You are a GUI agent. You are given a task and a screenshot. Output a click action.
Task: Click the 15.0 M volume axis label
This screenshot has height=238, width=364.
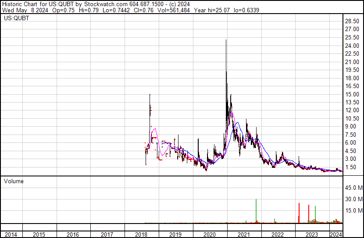coord(353,210)
